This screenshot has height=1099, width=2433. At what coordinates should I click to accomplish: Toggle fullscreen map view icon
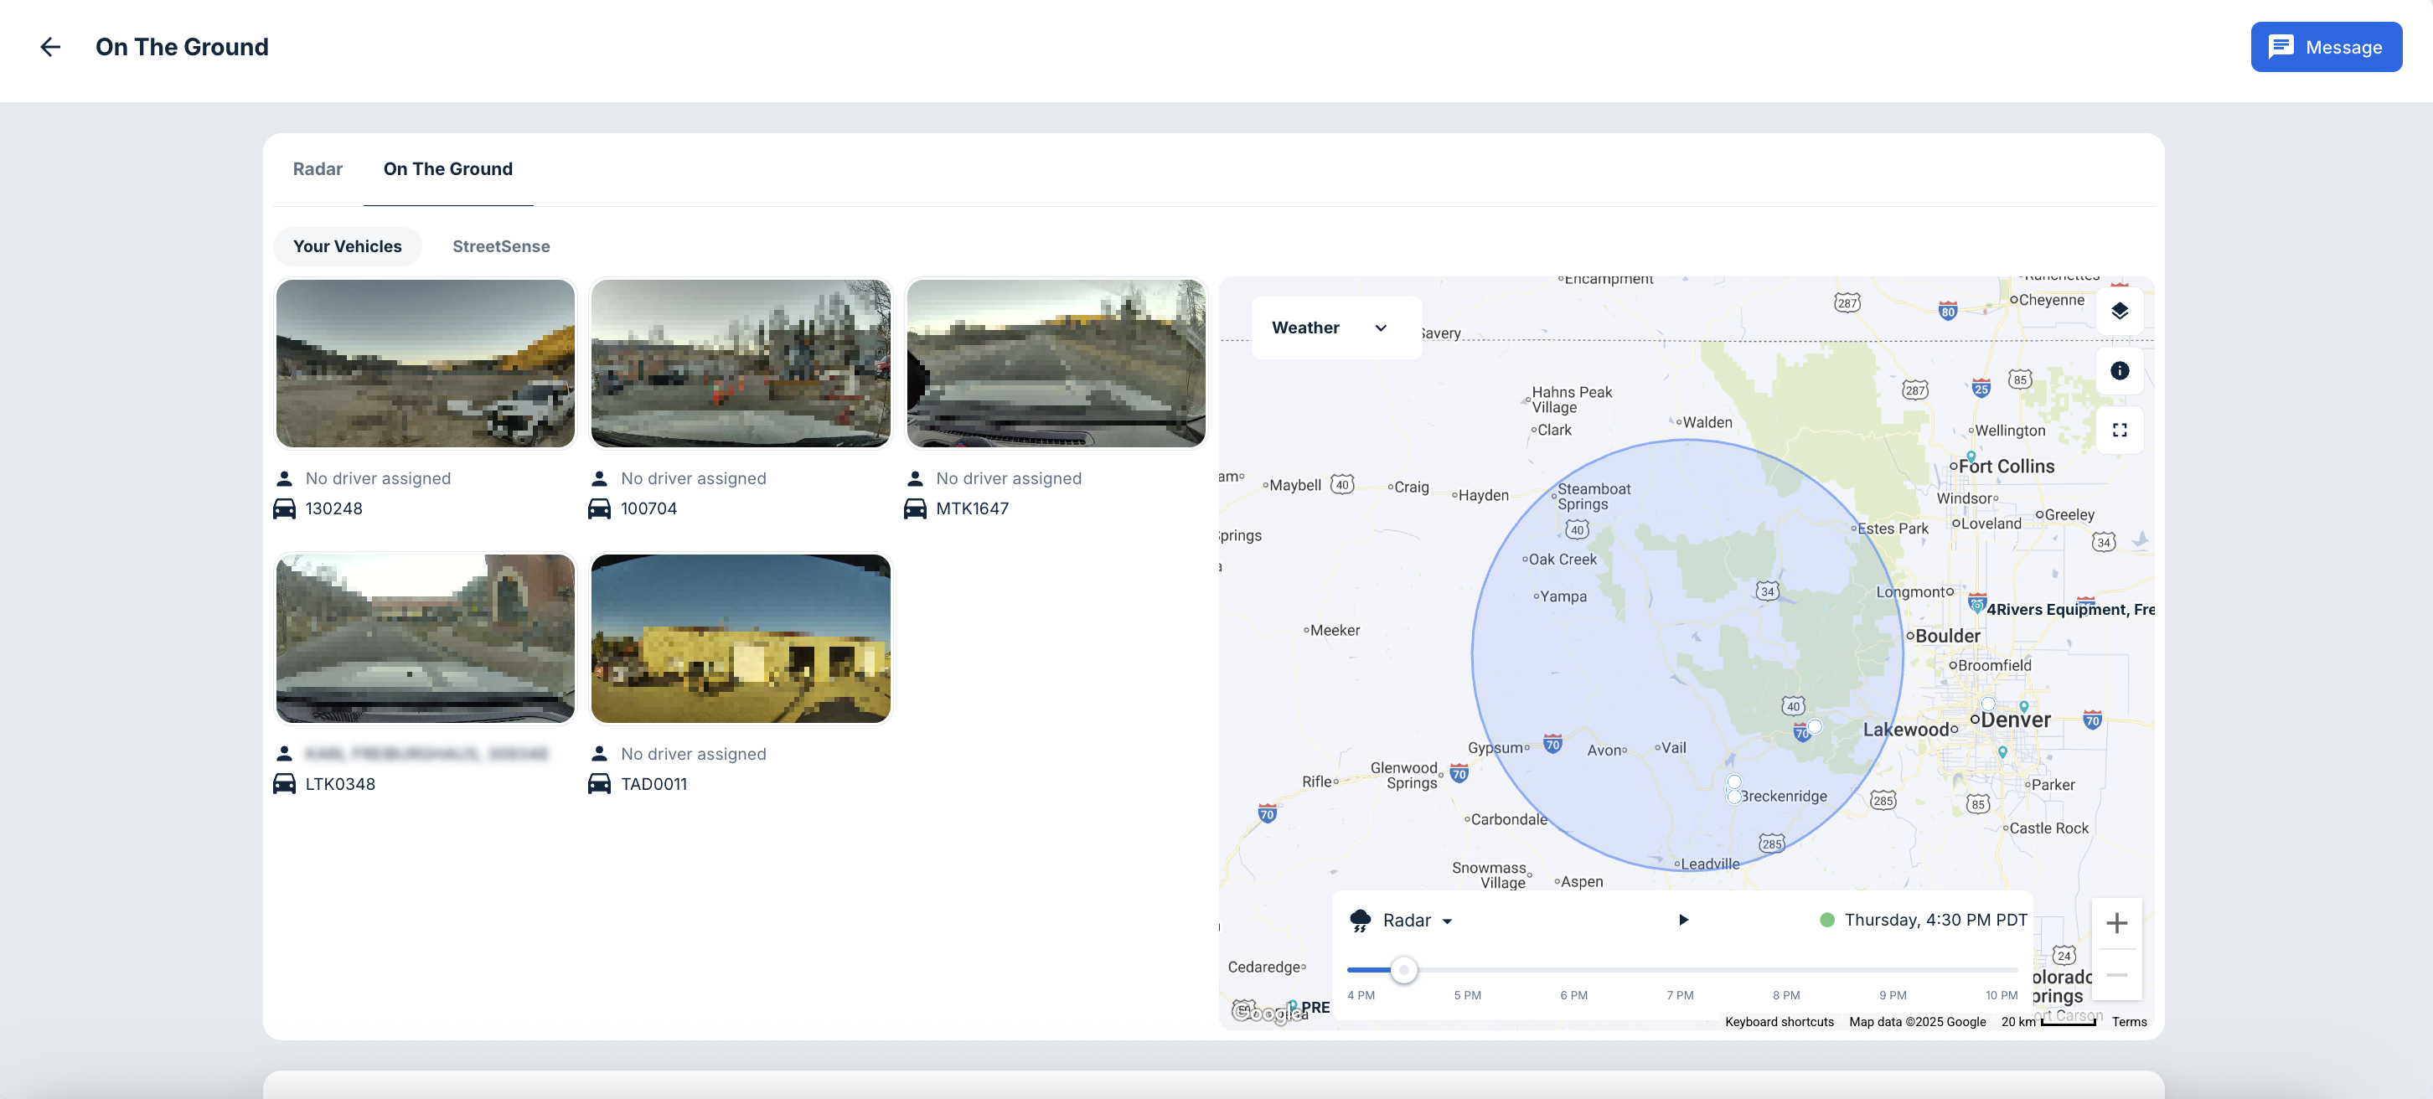click(2119, 430)
